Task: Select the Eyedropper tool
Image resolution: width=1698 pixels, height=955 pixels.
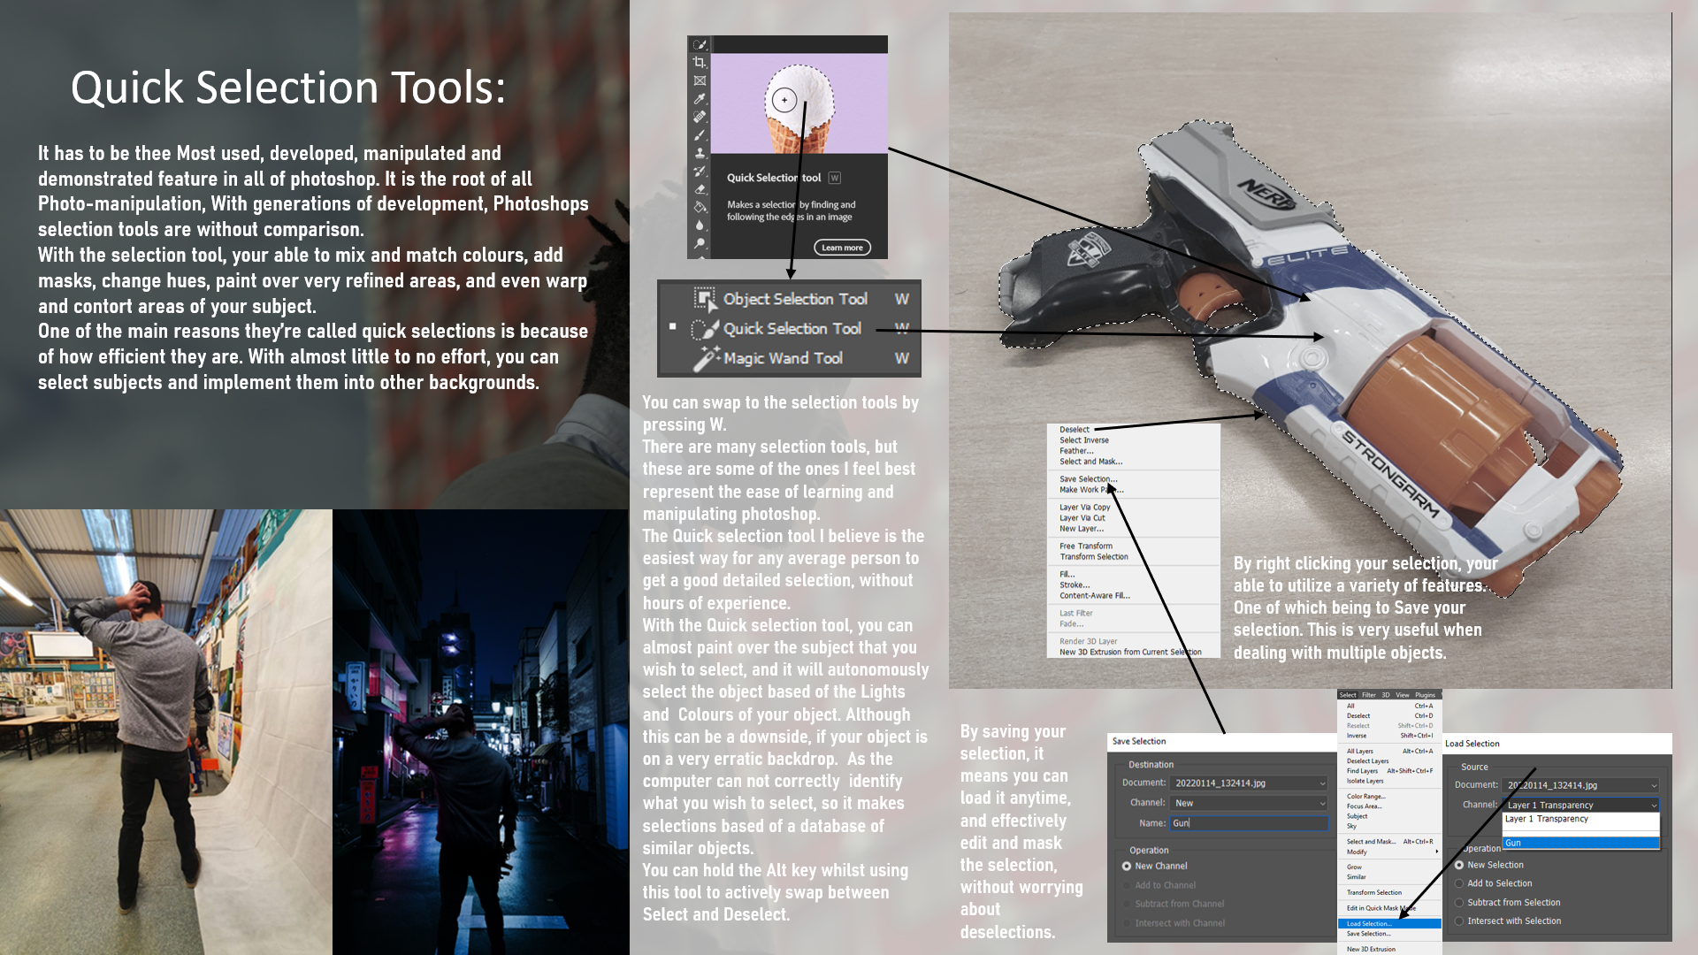Action: [700, 98]
